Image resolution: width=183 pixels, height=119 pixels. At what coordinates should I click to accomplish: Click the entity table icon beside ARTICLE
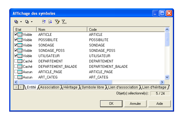tap(20, 34)
